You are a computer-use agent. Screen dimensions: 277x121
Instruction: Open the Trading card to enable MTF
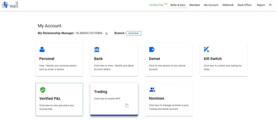(114, 99)
